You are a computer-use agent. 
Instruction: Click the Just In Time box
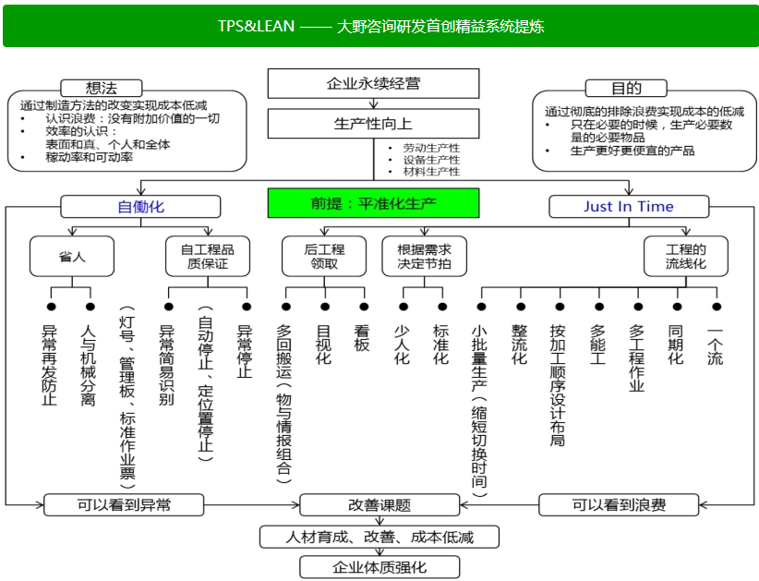[629, 207]
